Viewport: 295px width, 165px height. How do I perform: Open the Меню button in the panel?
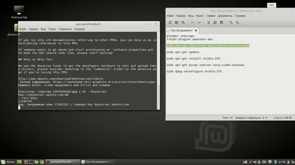click(x=8, y=162)
